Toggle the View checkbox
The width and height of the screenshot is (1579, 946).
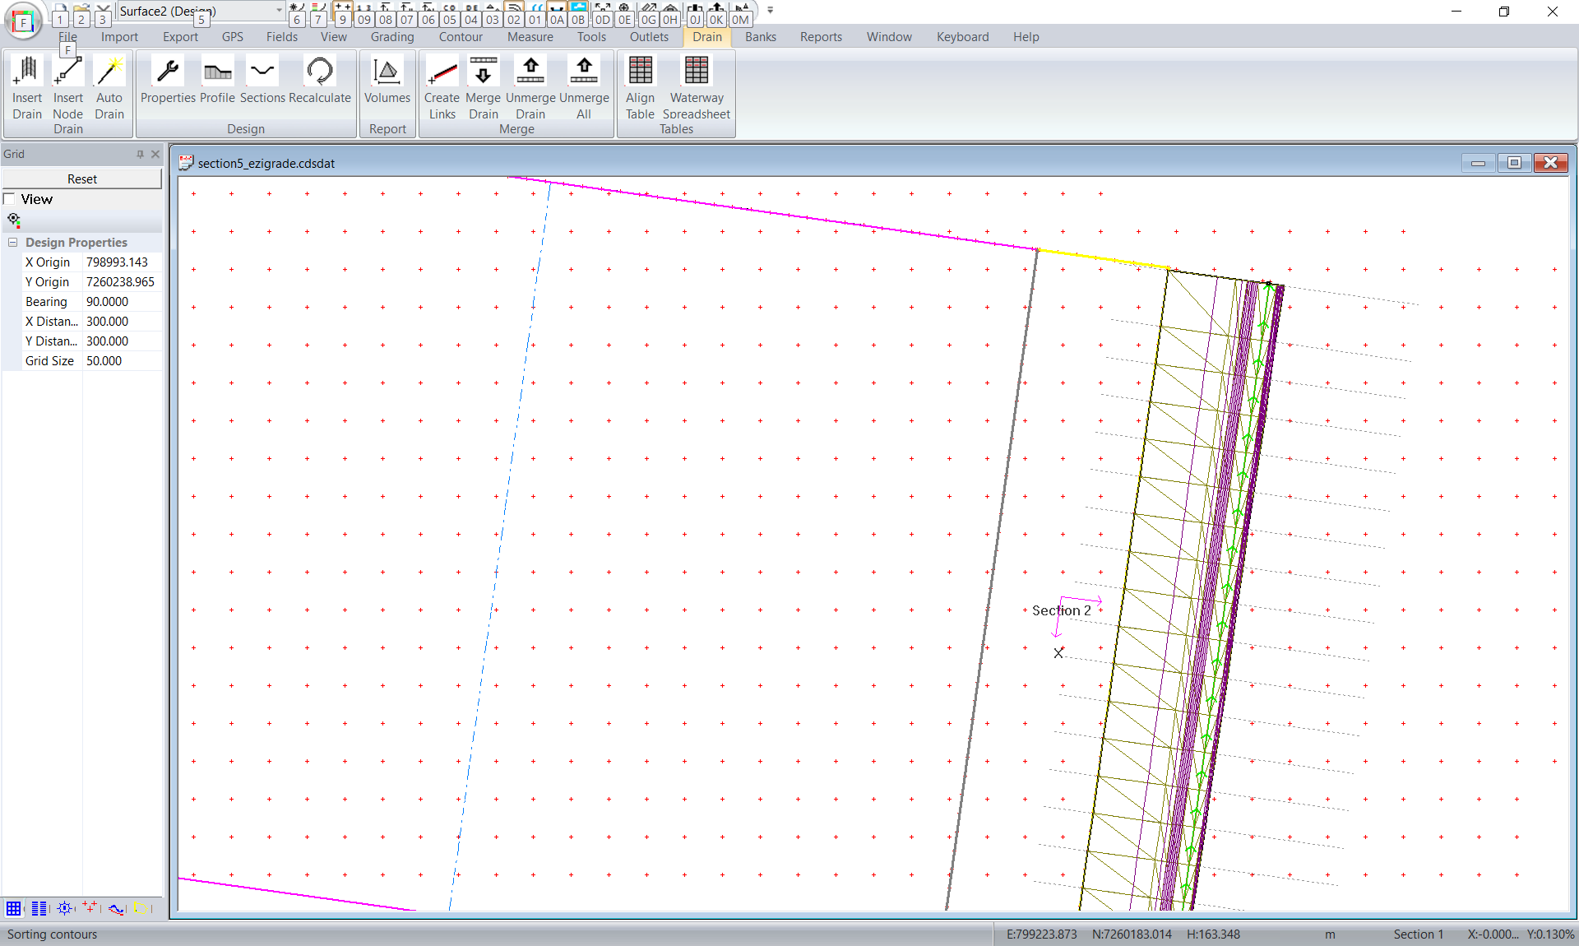pyautogui.click(x=10, y=199)
